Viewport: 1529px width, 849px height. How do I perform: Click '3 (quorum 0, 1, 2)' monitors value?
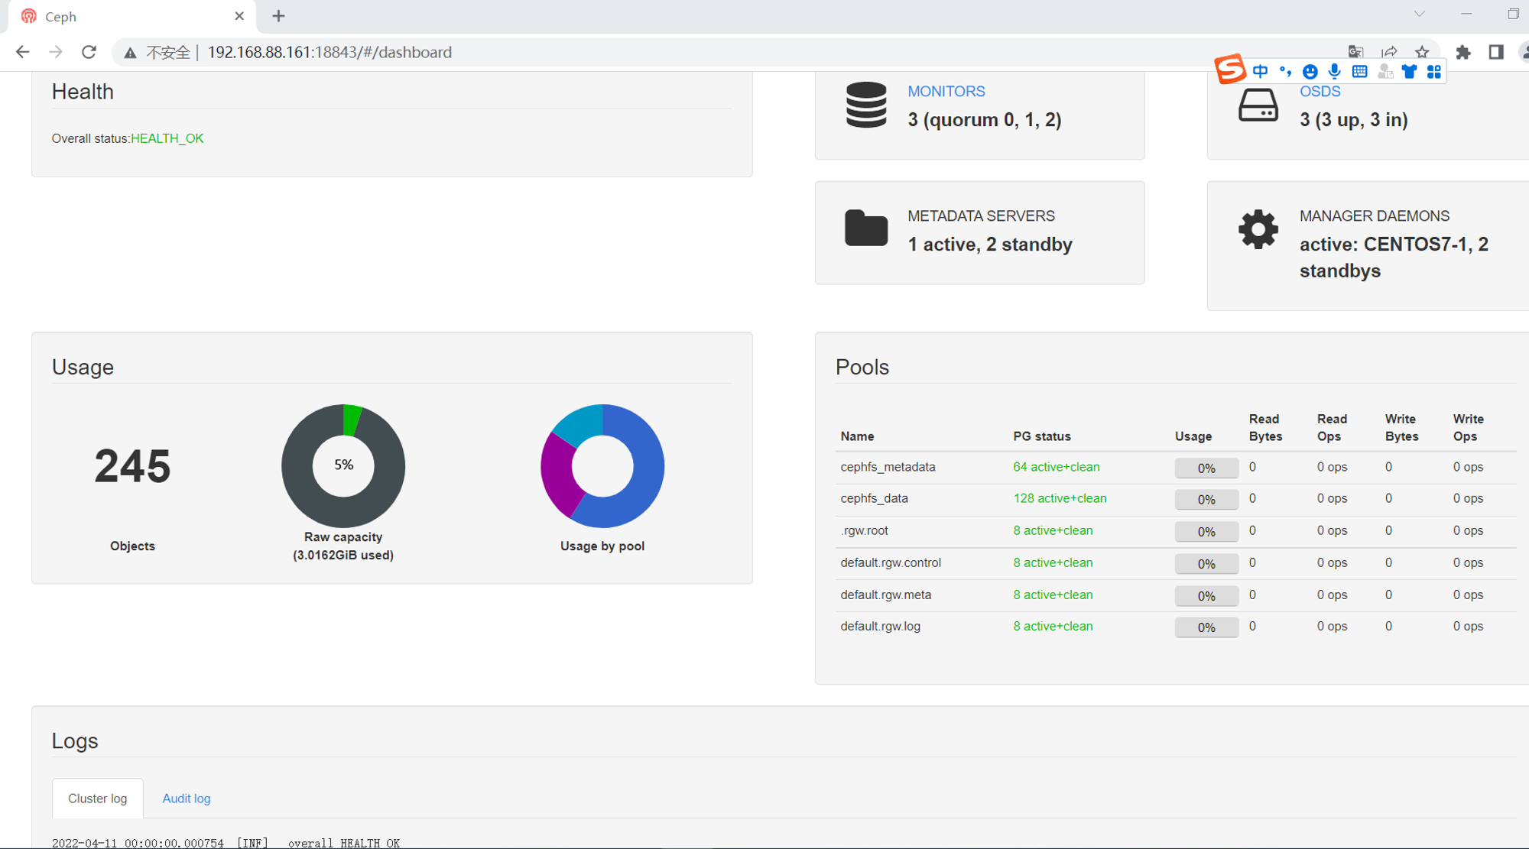tap(985, 120)
